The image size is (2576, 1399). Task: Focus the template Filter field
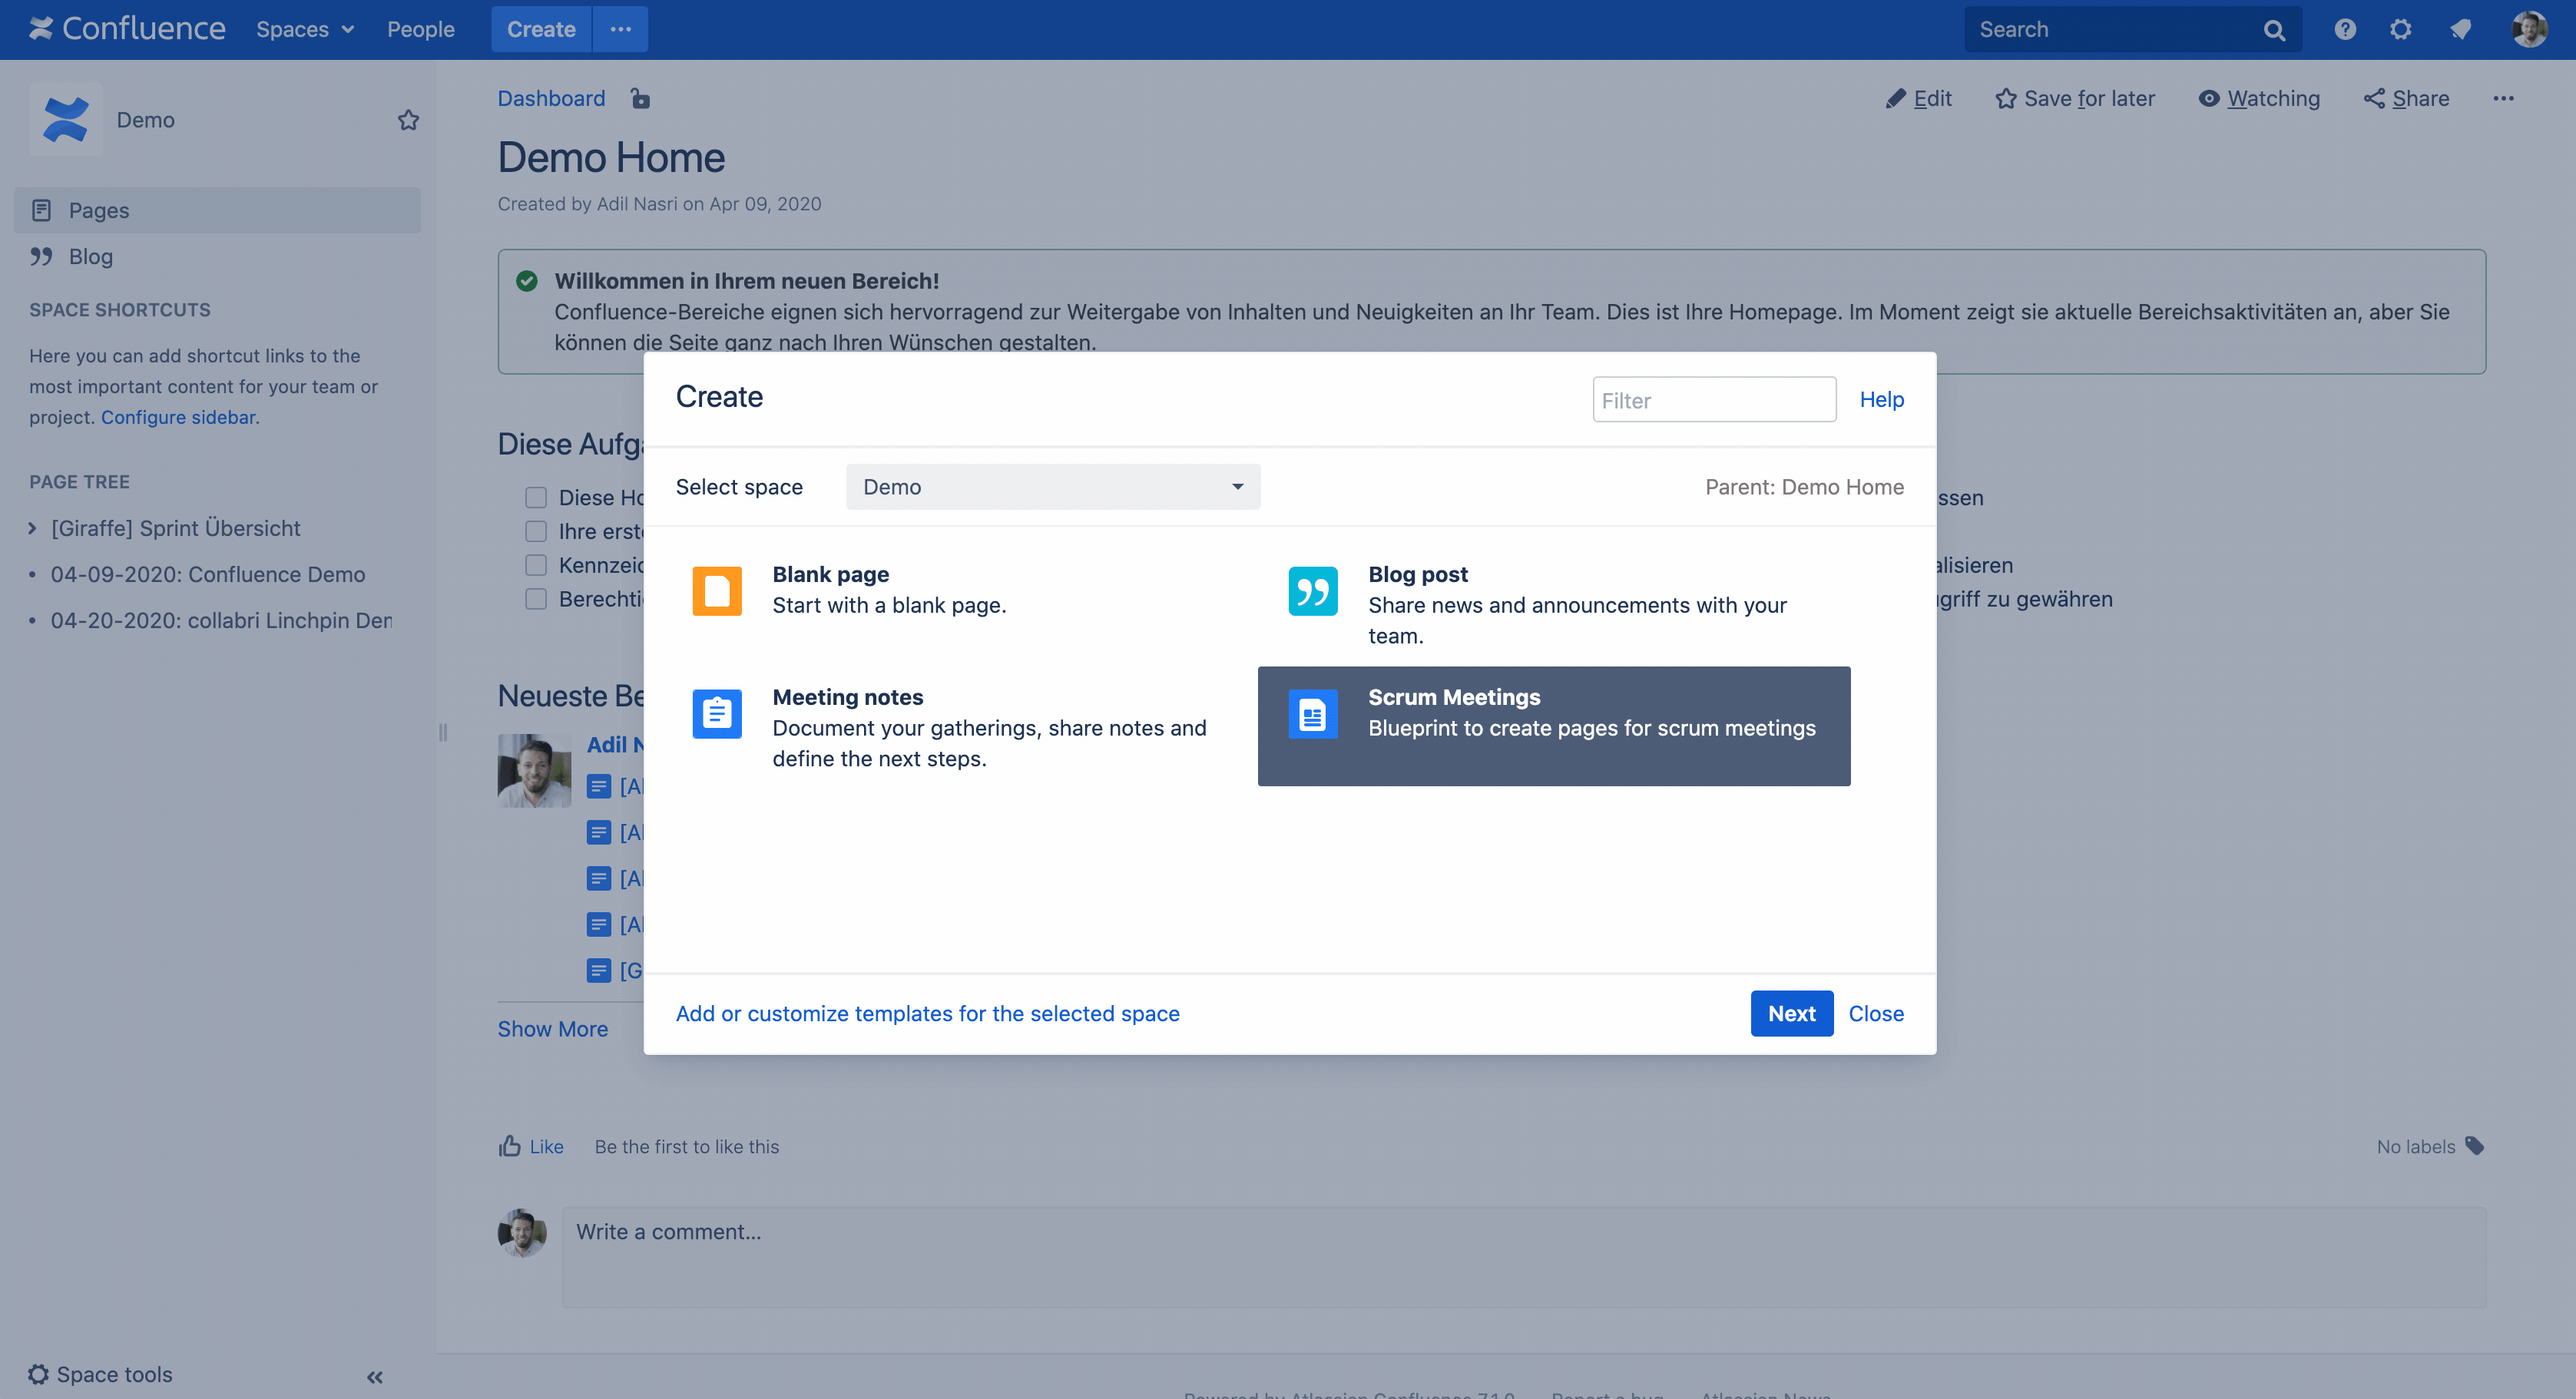tap(1715, 399)
